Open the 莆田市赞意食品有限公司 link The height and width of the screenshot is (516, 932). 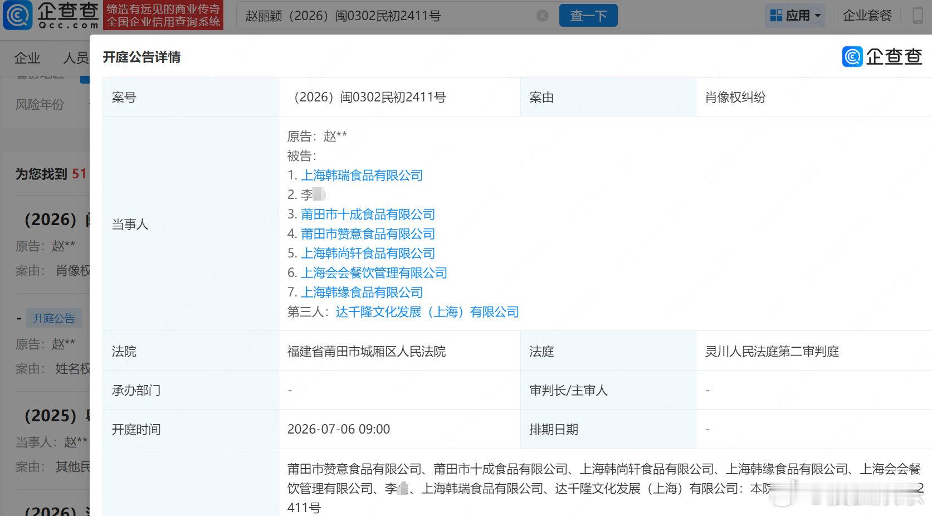pyautogui.click(x=368, y=234)
